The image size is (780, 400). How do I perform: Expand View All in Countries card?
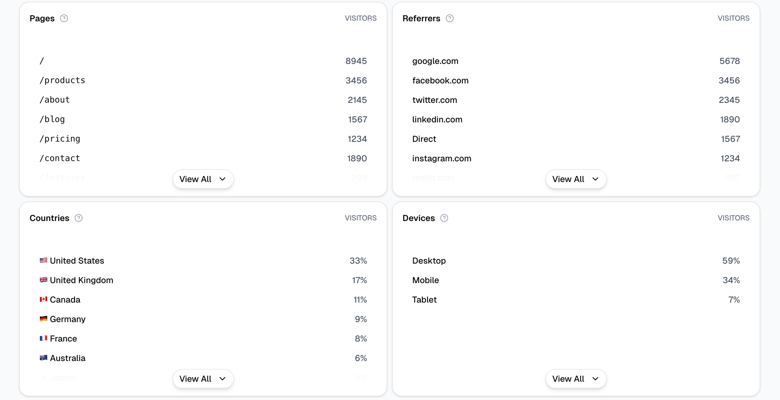203,379
